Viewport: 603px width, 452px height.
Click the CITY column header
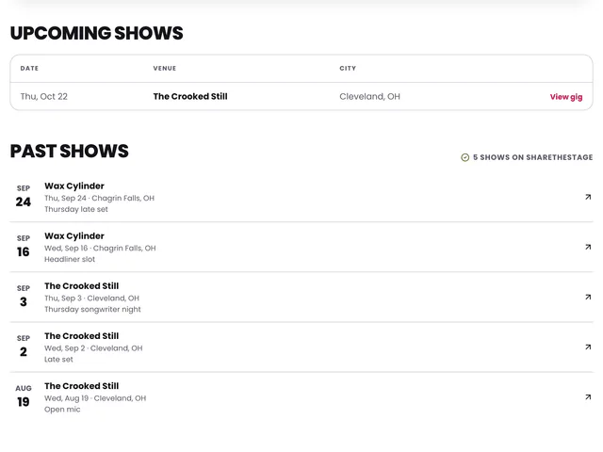(x=348, y=69)
